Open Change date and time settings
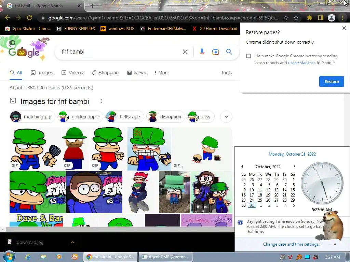Viewport: 350px width, 262px height. tap(292, 244)
